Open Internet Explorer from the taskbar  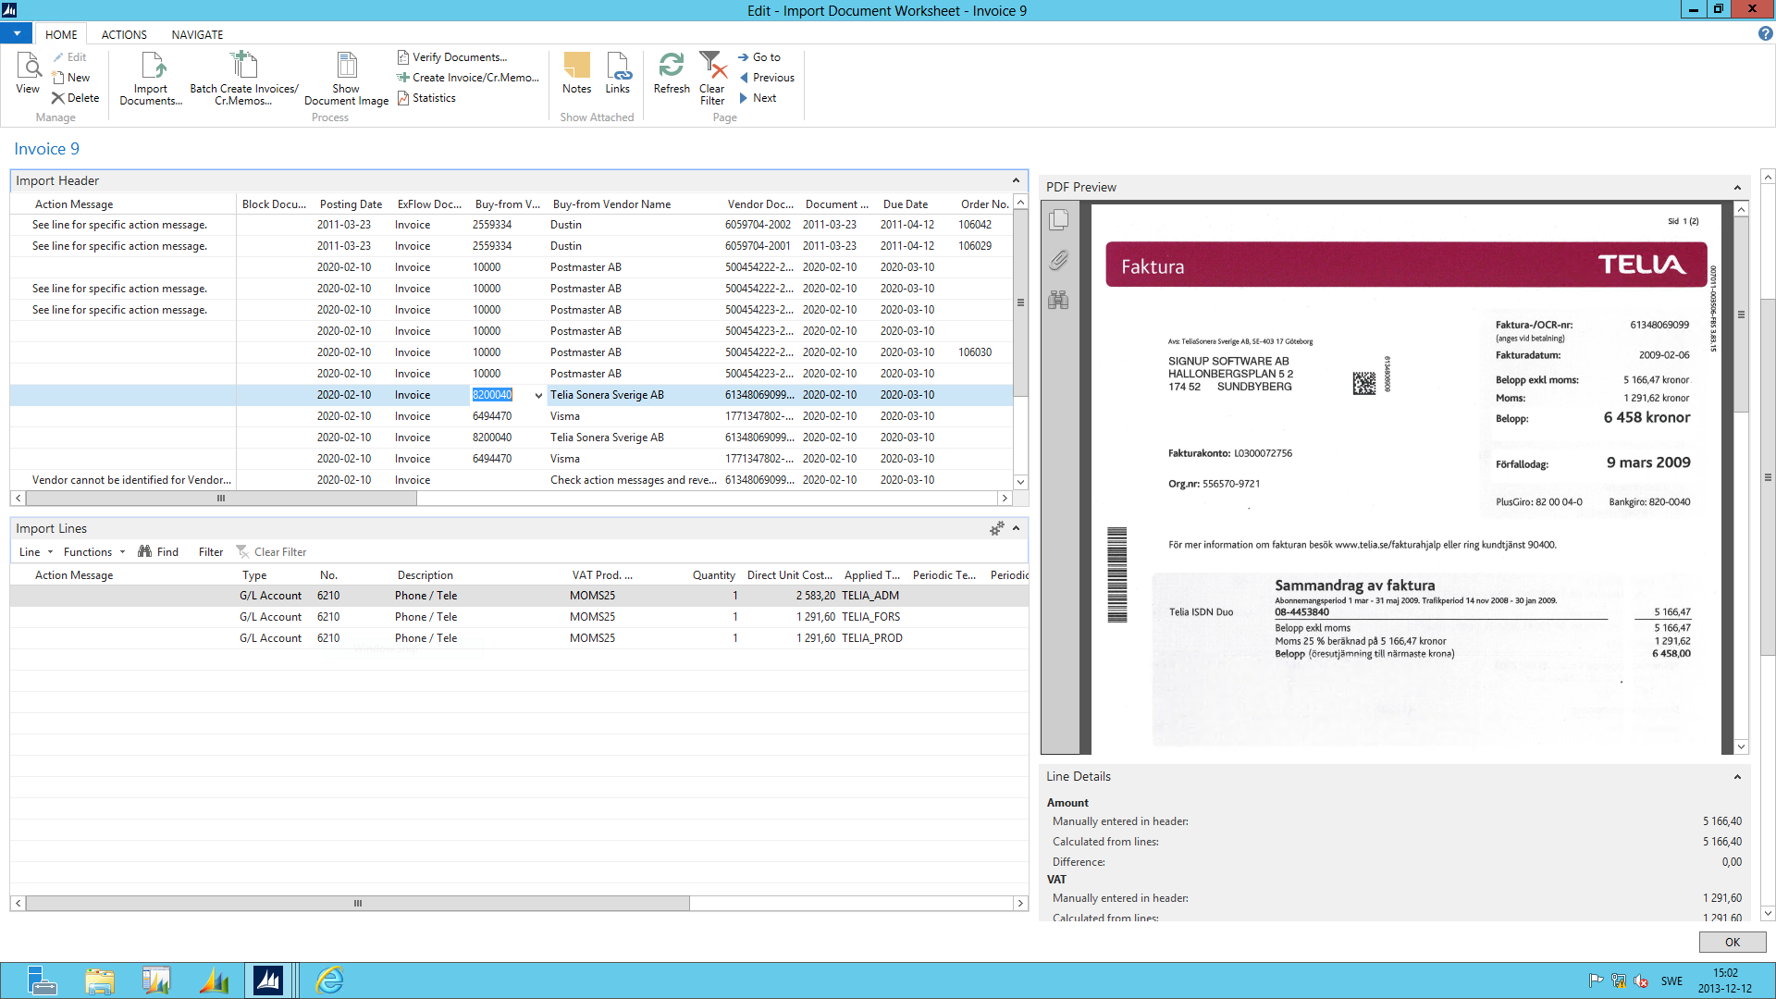click(329, 980)
